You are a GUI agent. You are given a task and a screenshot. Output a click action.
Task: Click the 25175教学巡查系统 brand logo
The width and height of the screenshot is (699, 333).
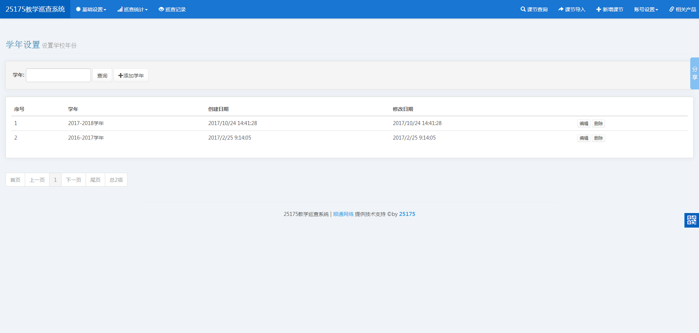click(35, 9)
